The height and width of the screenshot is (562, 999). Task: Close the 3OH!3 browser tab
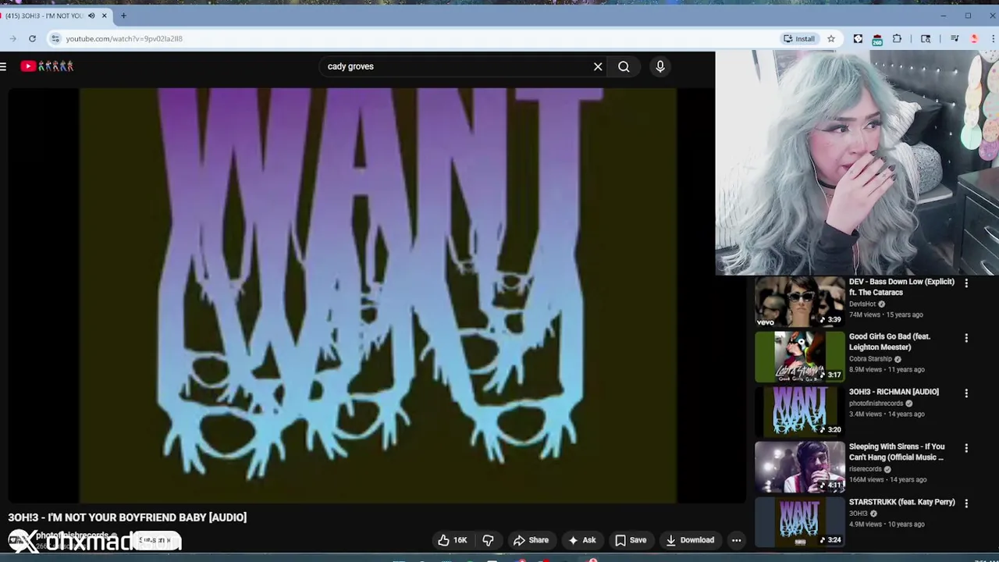click(x=104, y=16)
